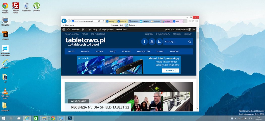Image resolution: width=265 pixels, height=121 pixels.
Task: Switch to the blue 'Window...' tab
Action: pos(156,22)
